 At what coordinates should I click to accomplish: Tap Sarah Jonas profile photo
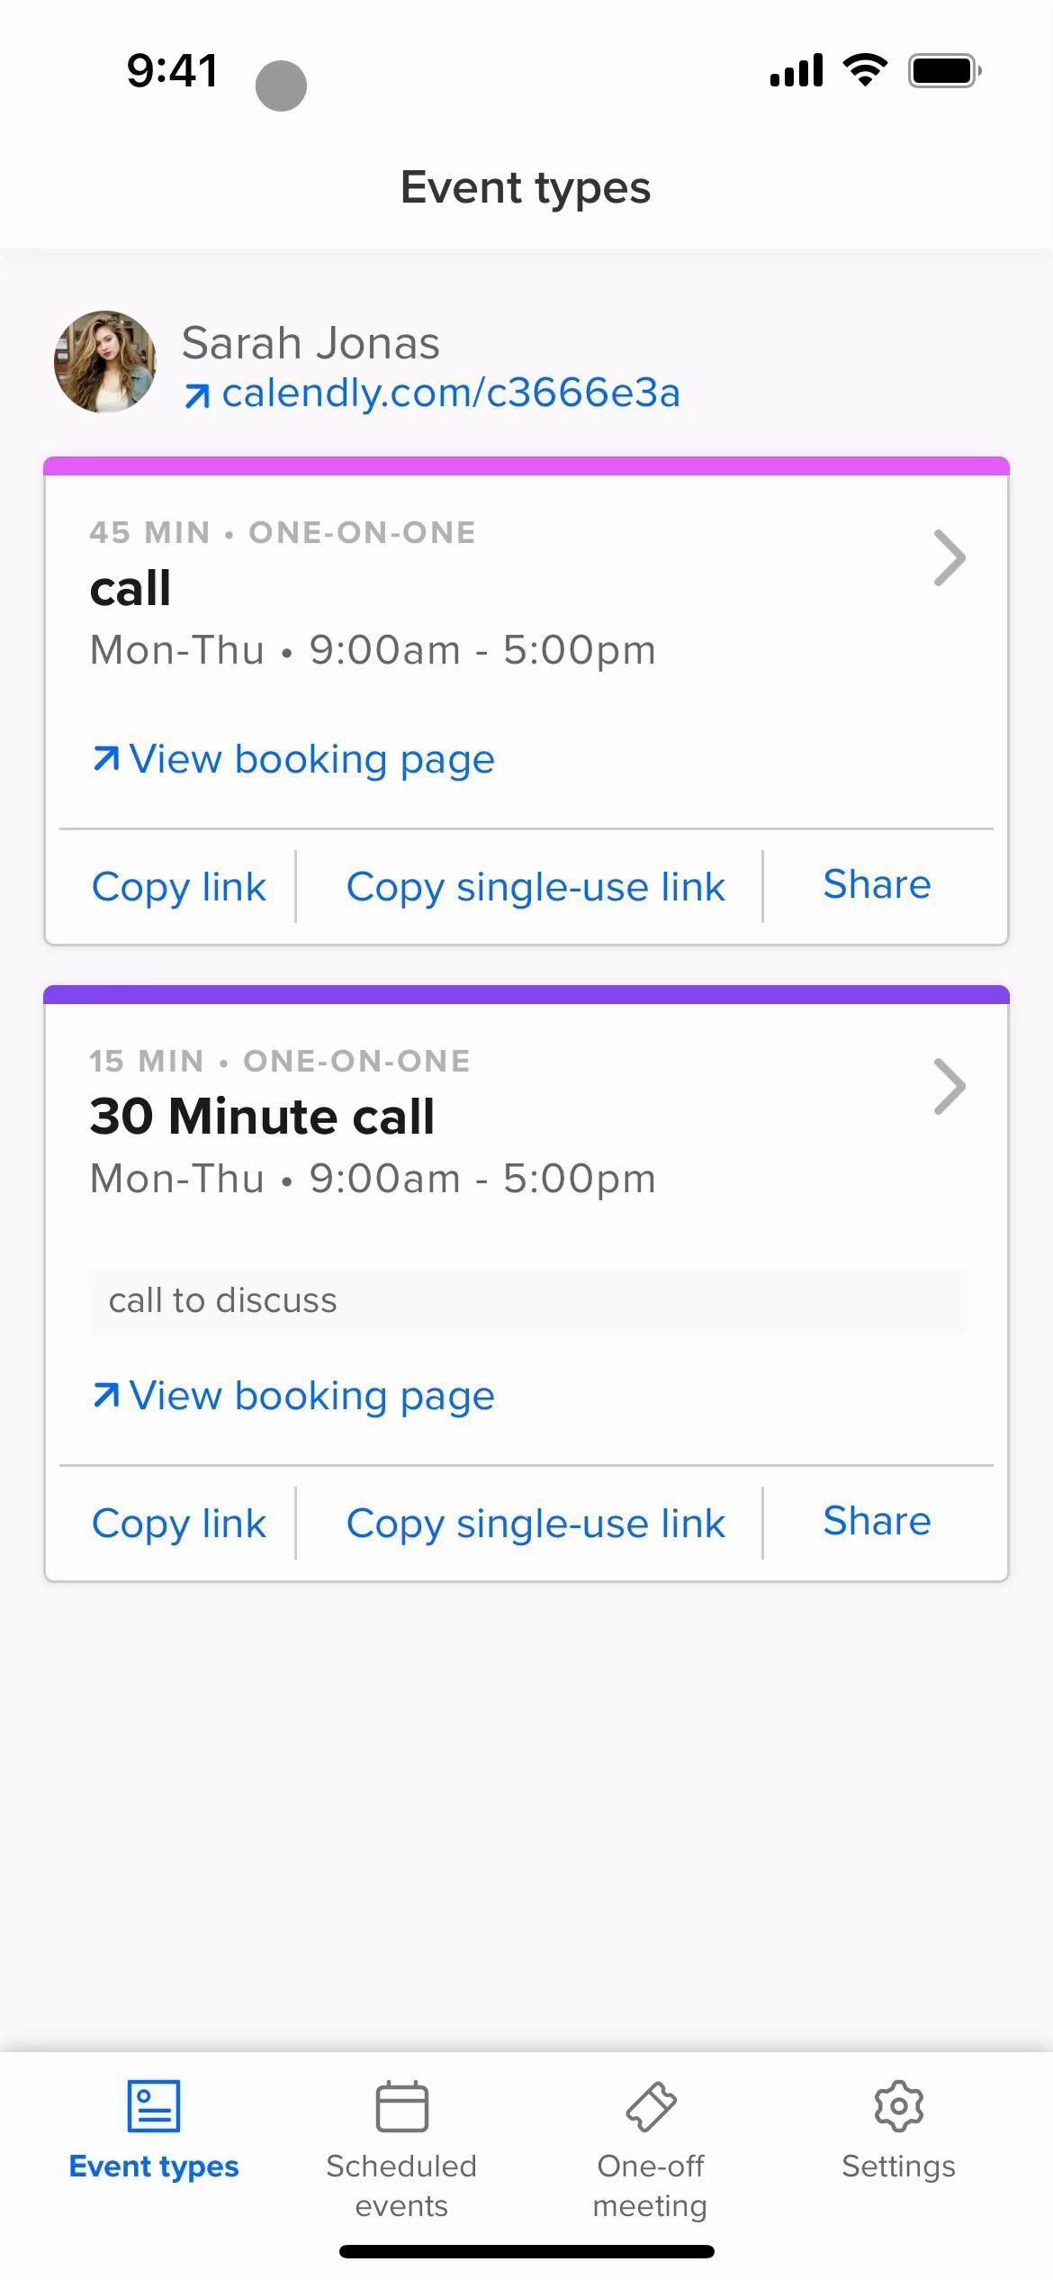tap(105, 362)
